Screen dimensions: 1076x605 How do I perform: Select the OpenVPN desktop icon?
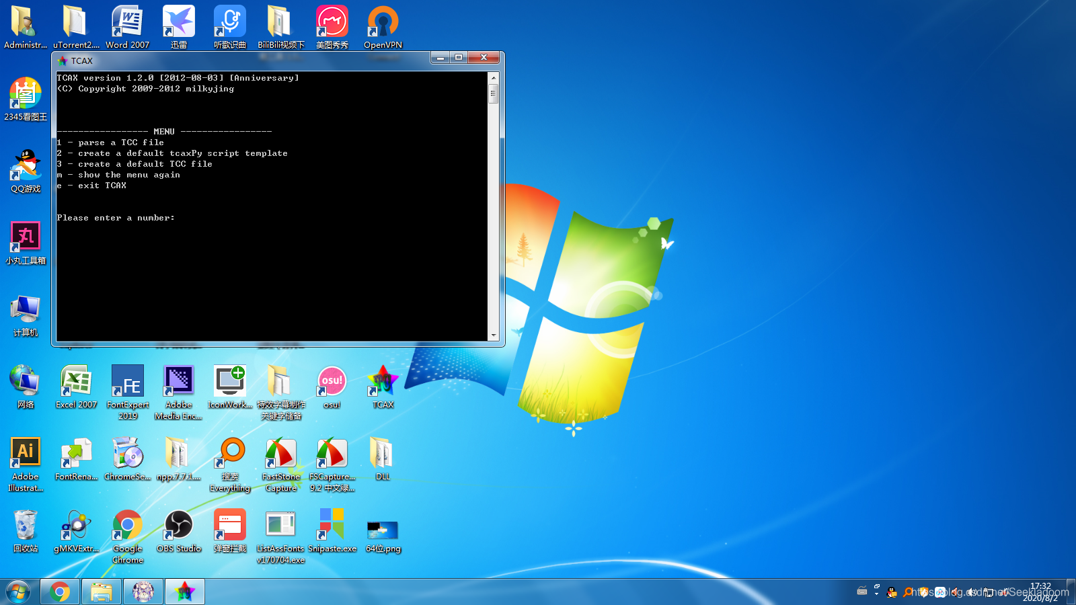(383, 27)
